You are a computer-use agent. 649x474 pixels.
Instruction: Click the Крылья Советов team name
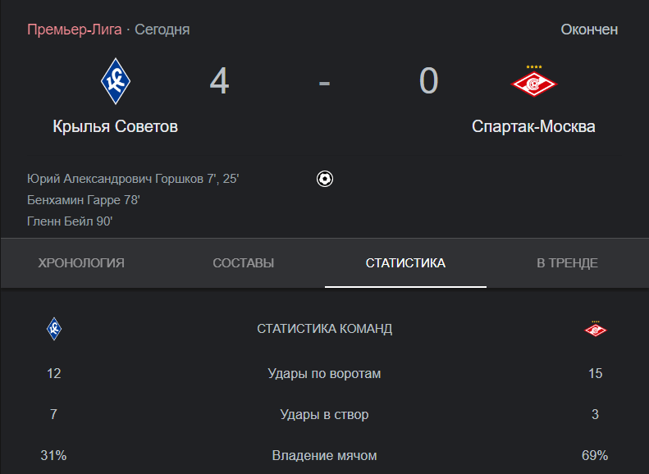tap(116, 126)
